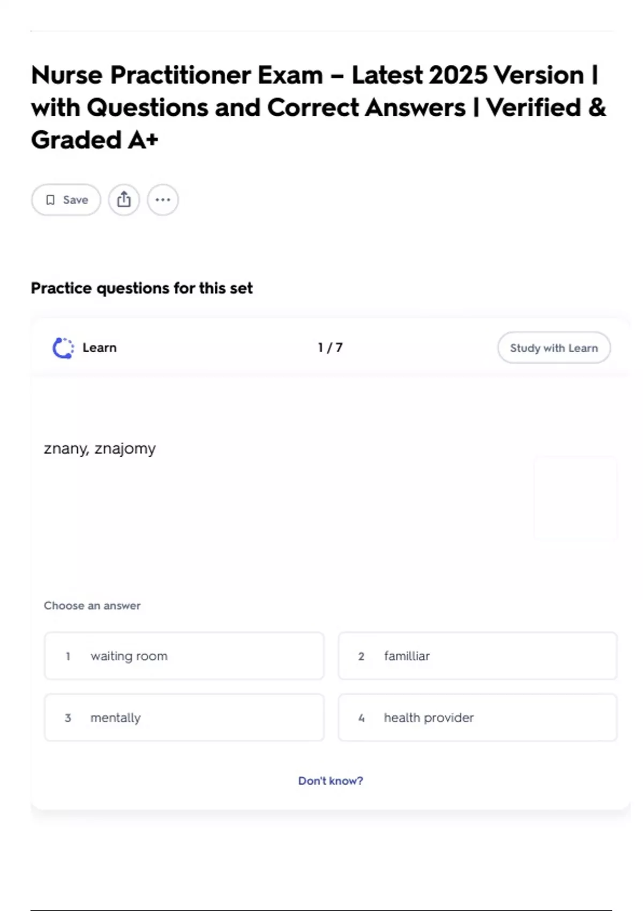643x911 pixels.
Task: Choose the 'familliar' answer
Action: click(x=477, y=656)
